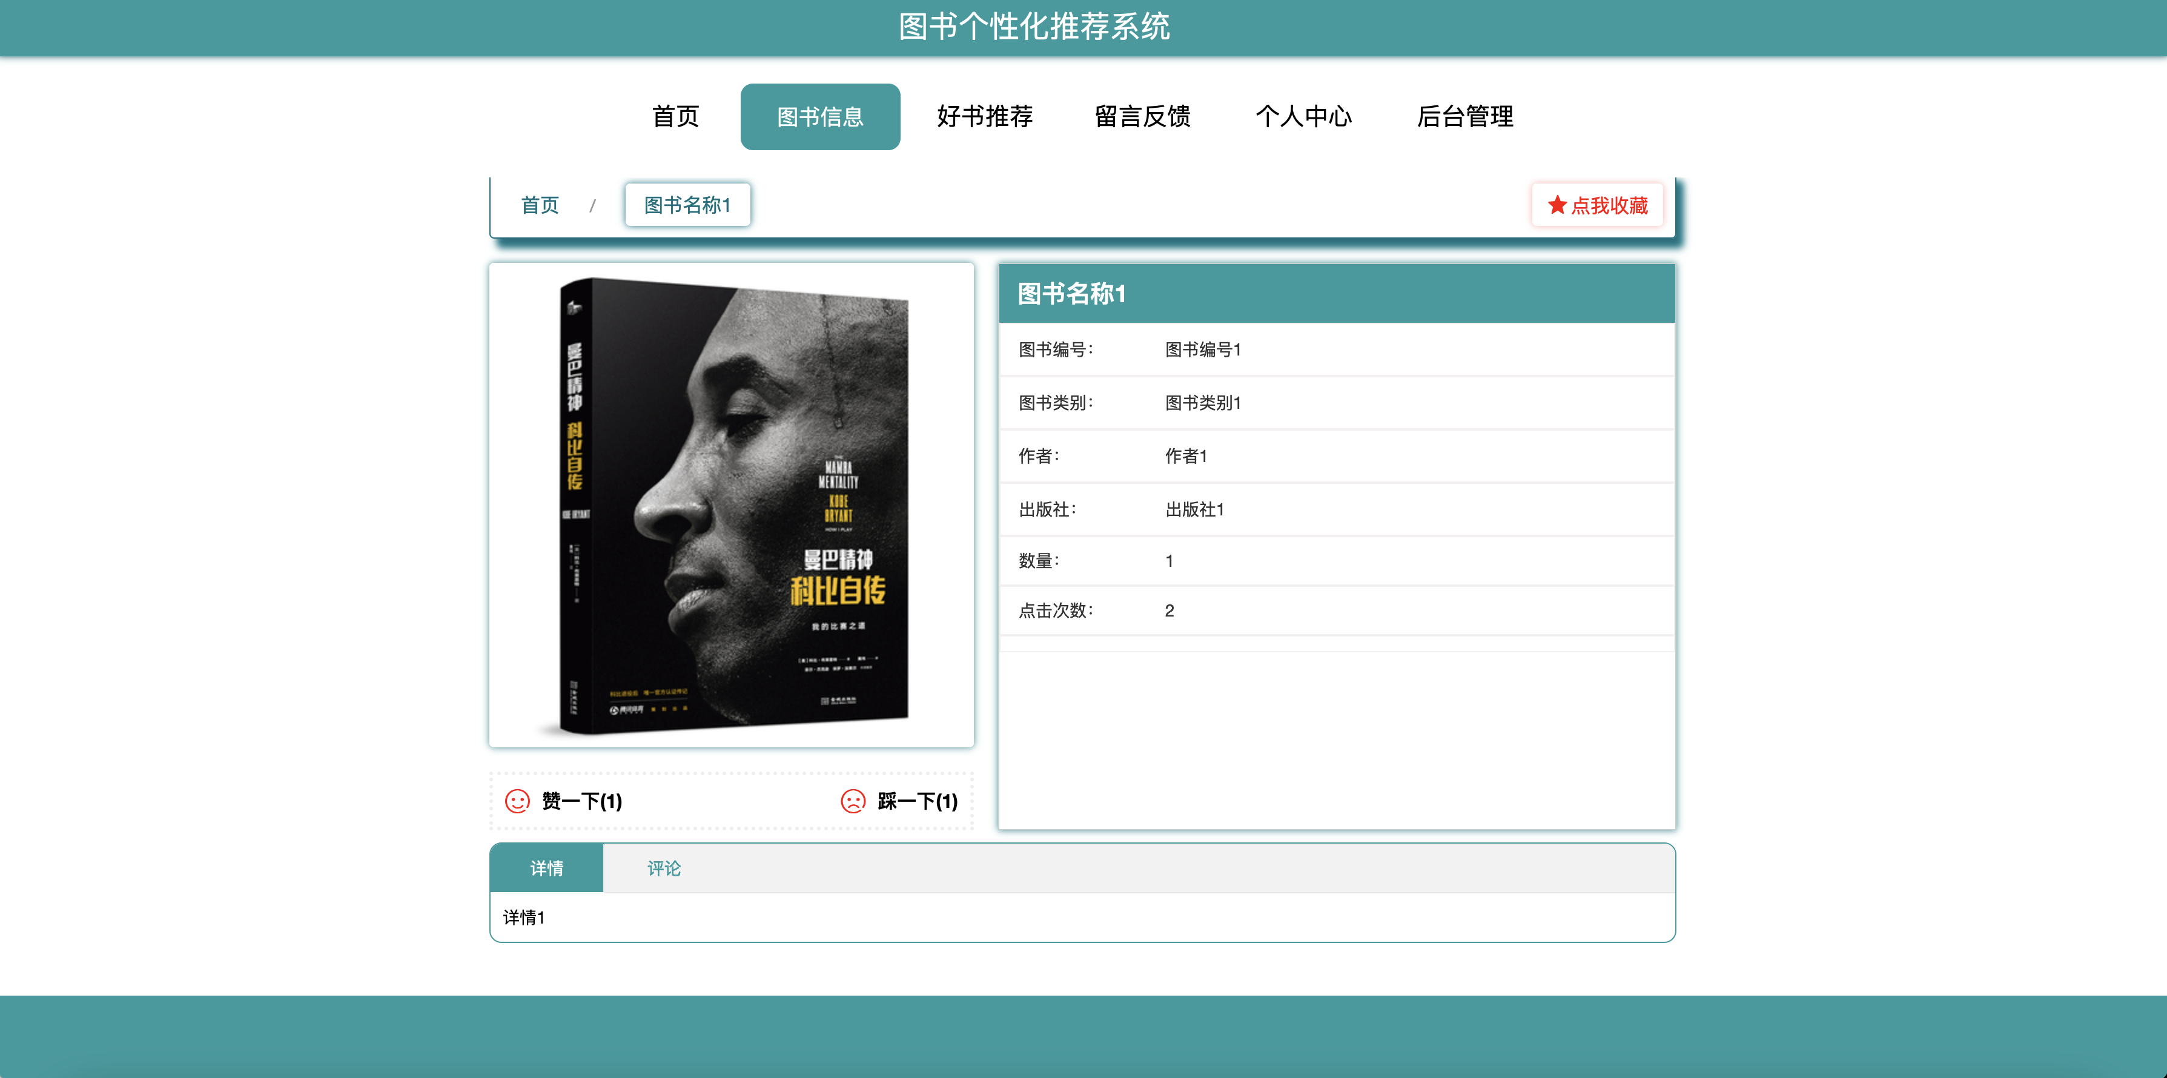Click the 点击次数: label

(1056, 610)
